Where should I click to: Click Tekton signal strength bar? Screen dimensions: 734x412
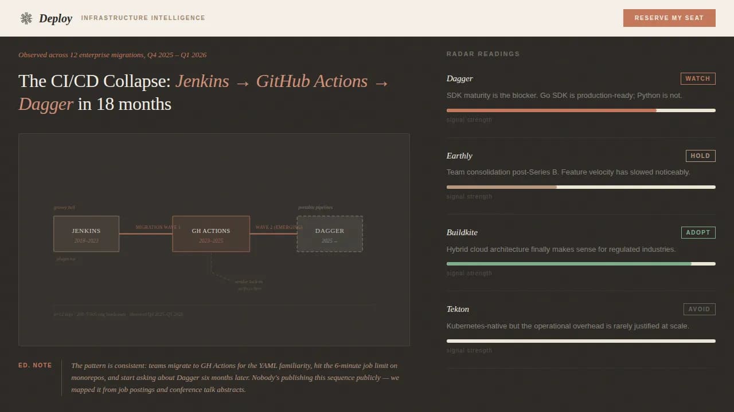(x=581, y=341)
